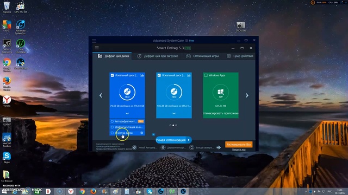
Task: Open Intel SSD Toolbox desktop icon
Action: point(7,140)
